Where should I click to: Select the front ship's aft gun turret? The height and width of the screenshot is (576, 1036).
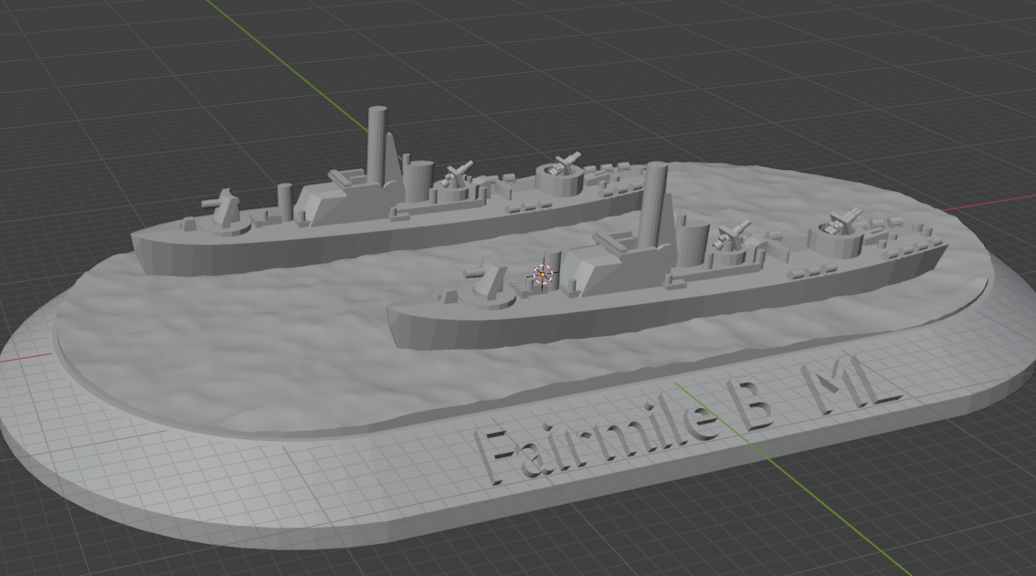[838, 233]
